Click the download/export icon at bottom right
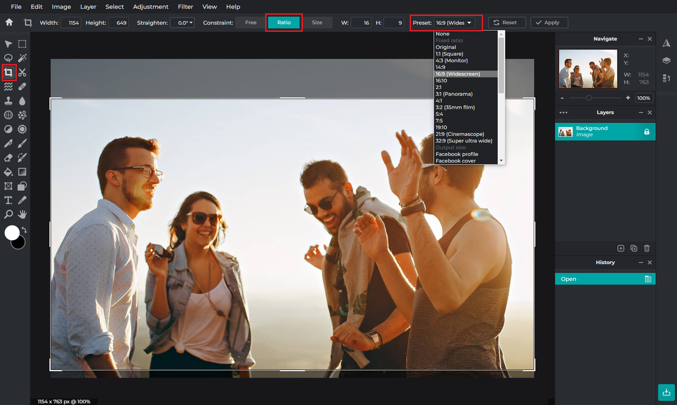The width and height of the screenshot is (677, 405). pyautogui.click(x=665, y=392)
